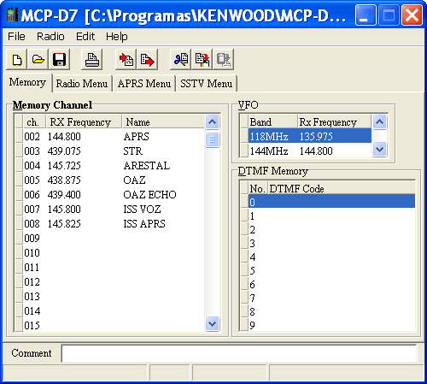427x384 pixels.
Task: Open a file with the folder icon
Action: tap(38, 59)
